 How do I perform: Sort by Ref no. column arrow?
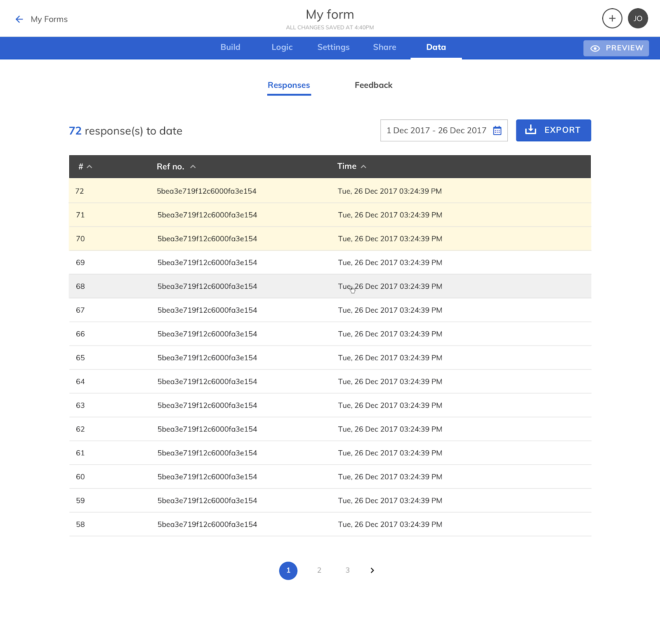[193, 167]
